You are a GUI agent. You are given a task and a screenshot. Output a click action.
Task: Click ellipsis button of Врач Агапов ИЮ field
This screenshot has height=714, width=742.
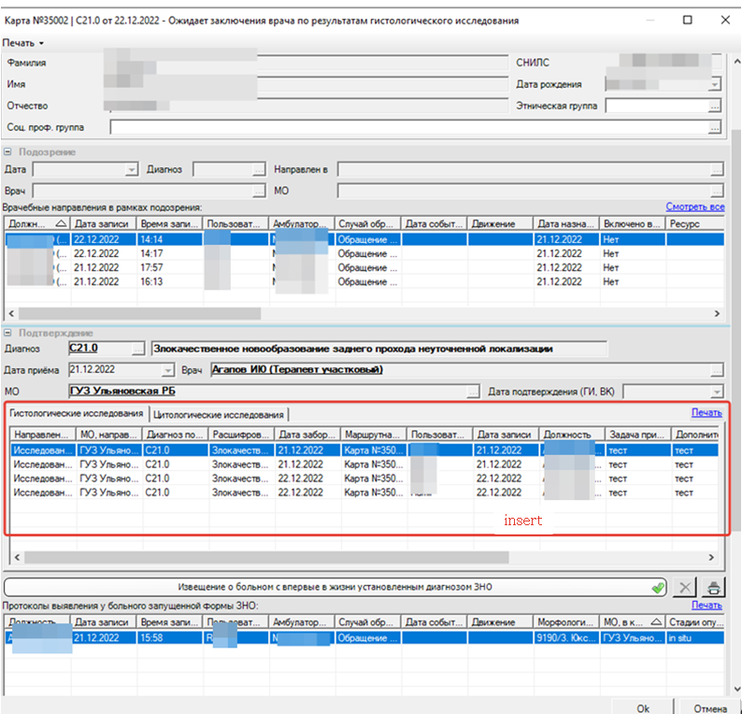(x=718, y=370)
